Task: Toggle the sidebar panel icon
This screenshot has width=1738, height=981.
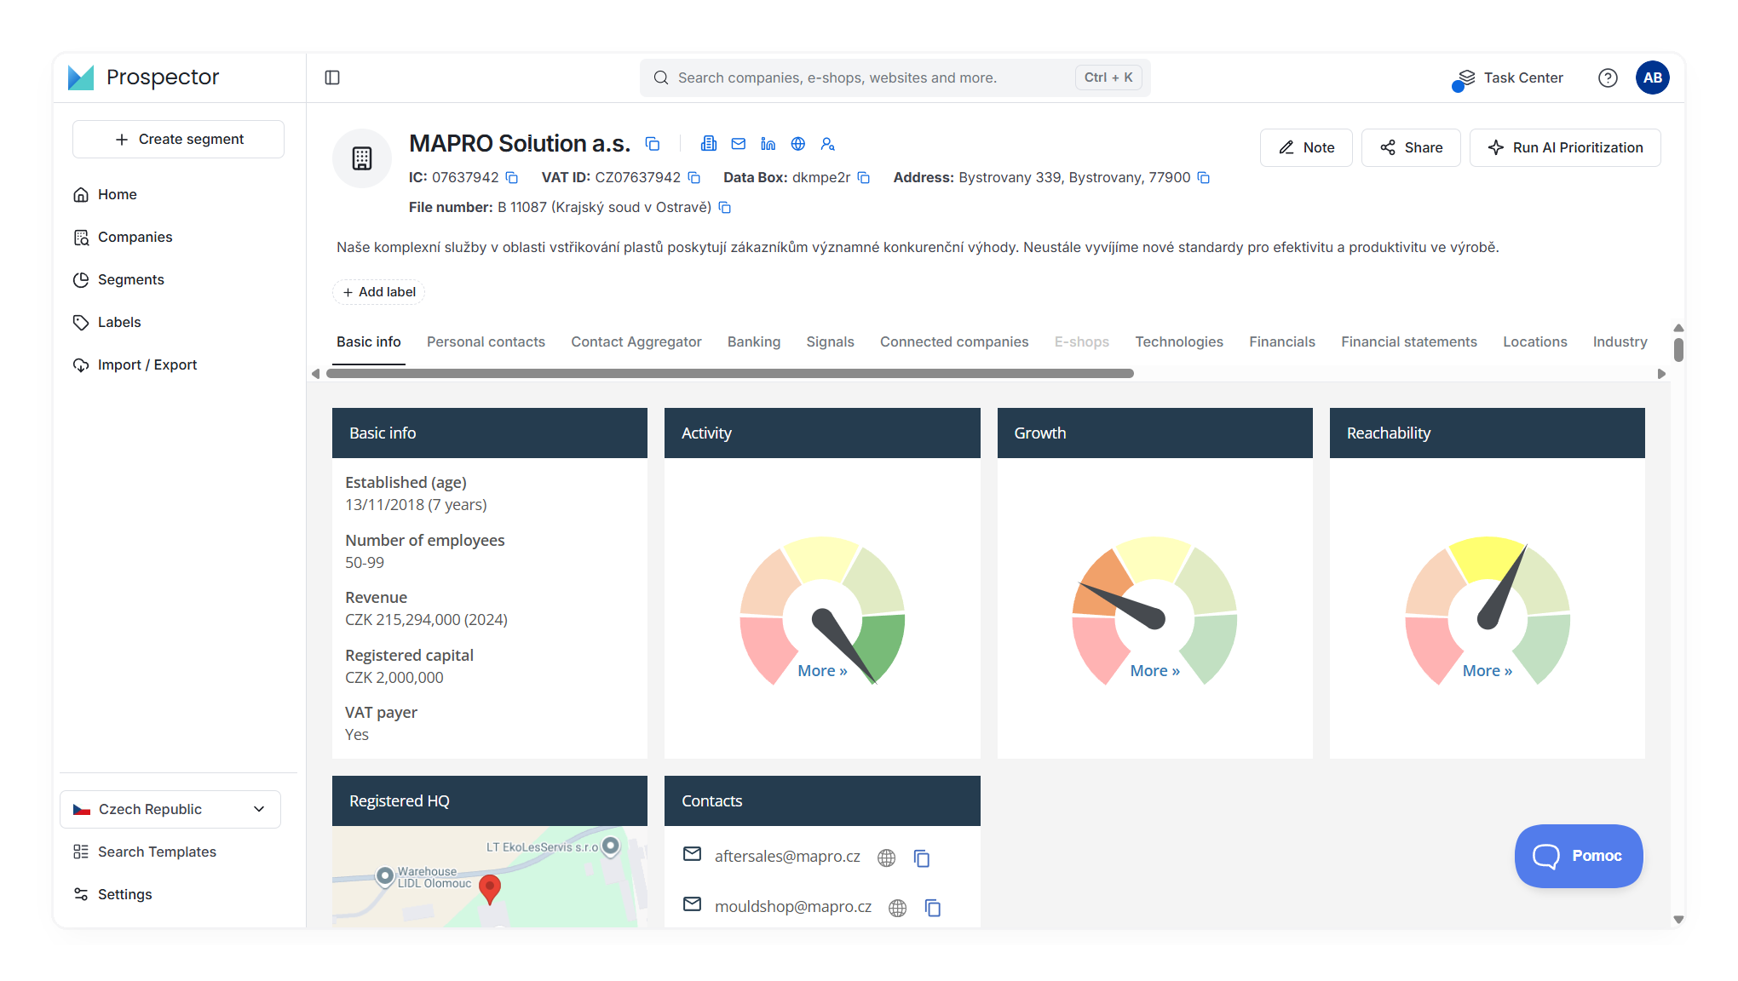Action: (x=332, y=77)
